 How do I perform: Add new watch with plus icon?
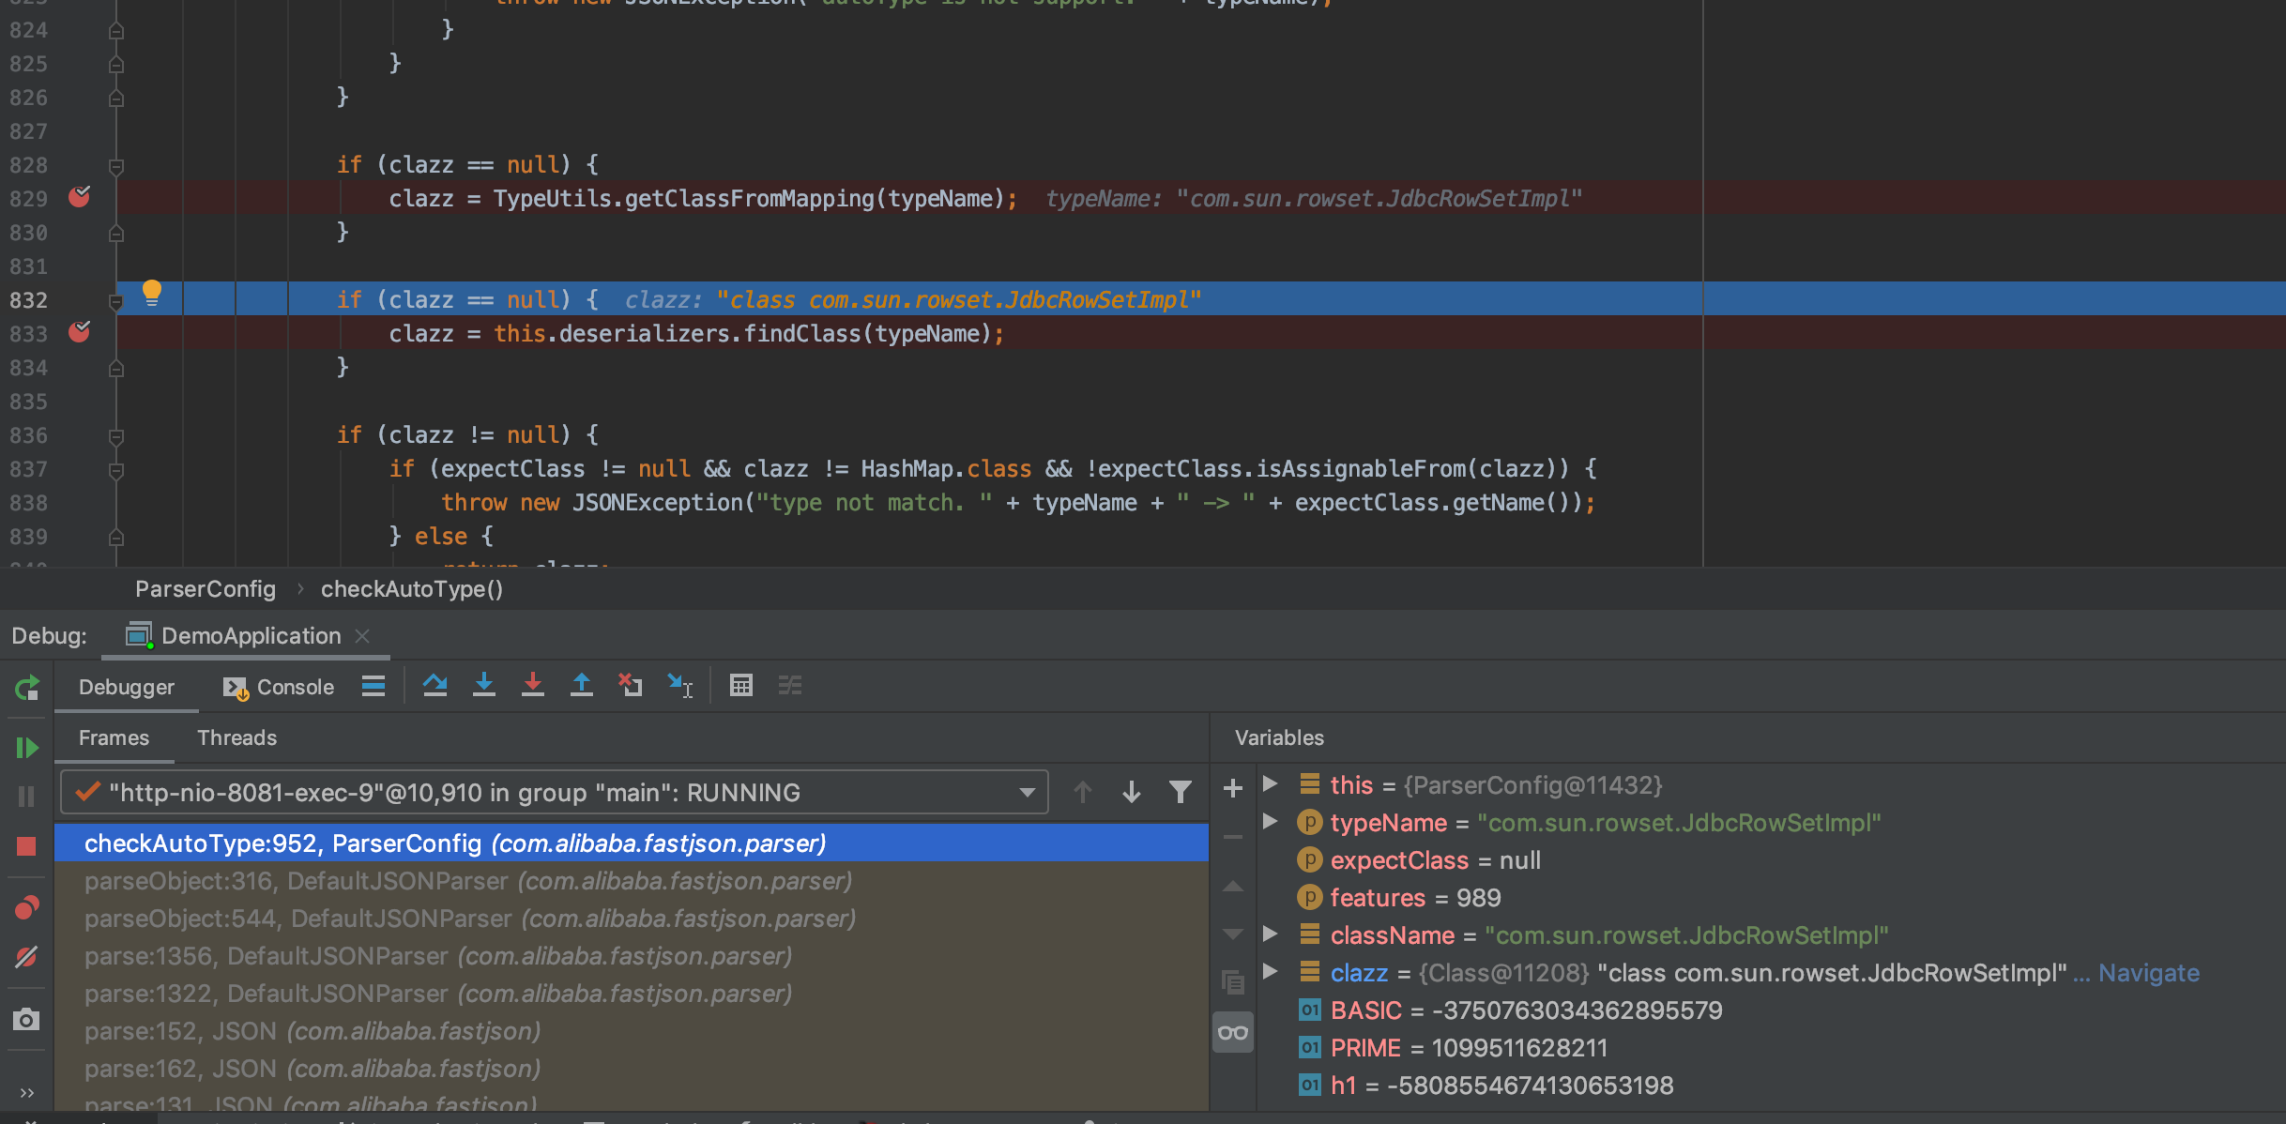coord(1233,788)
